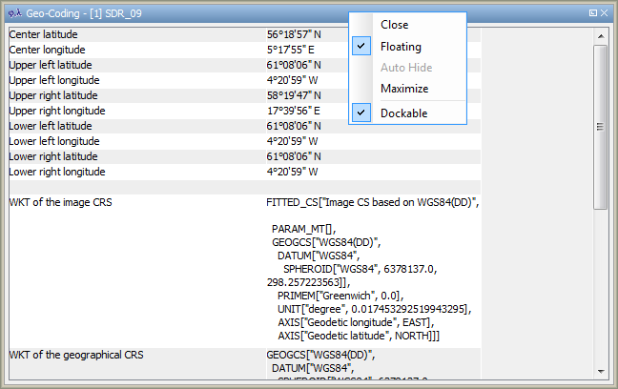Image resolution: width=618 pixels, height=389 pixels.
Task: Click the Geo-Coding icon in the title bar
Action: click(14, 13)
